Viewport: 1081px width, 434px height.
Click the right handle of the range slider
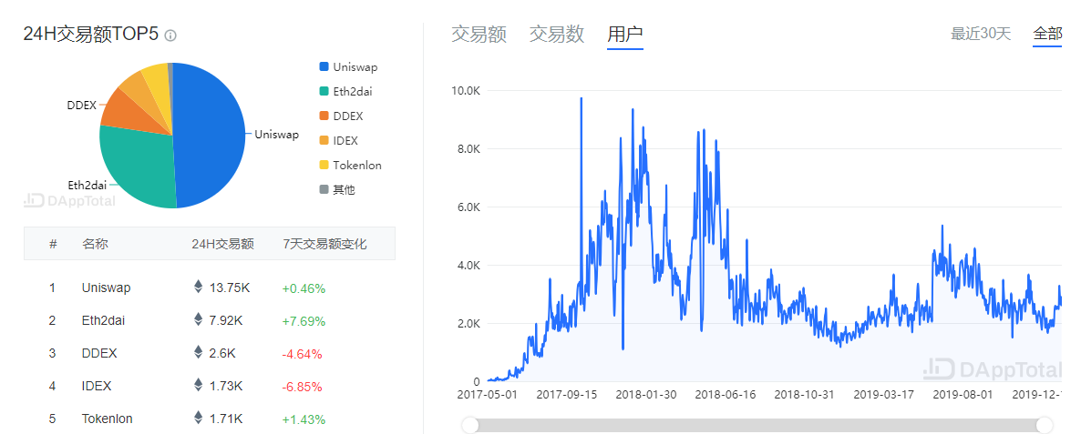[x=1045, y=425]
